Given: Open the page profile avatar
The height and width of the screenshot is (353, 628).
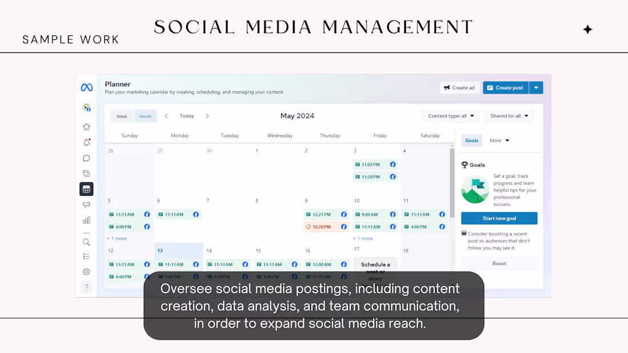Looking at the screenshot, I should (x=87, y=107).
